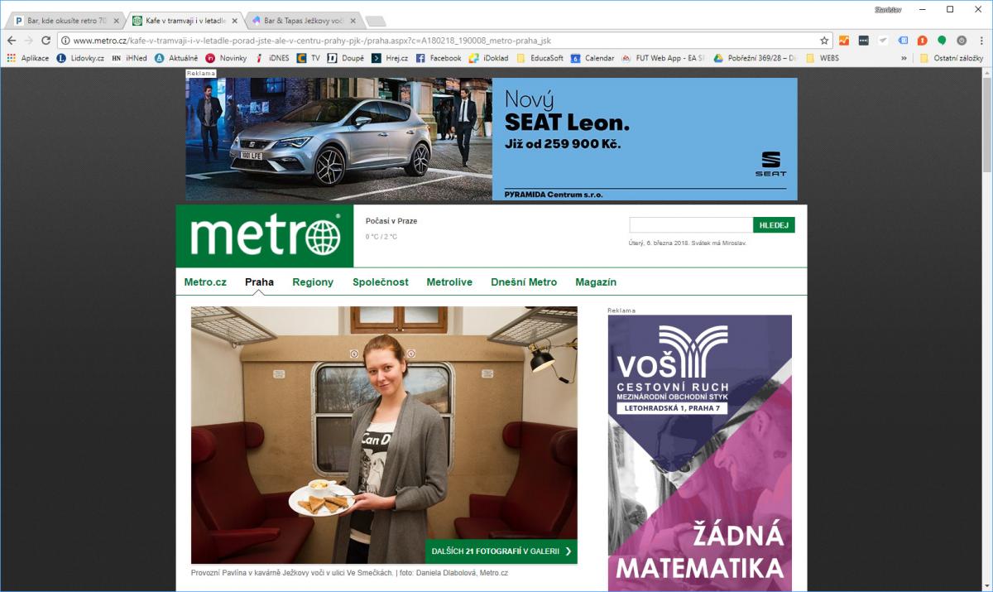Open the Lidovky.cz bookmark
993x592 pixels.
point(80,58)
